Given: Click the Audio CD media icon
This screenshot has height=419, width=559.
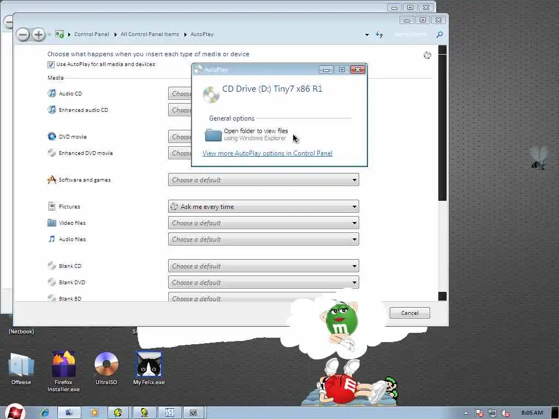Looking at the screenshot, I should point(52,93).
